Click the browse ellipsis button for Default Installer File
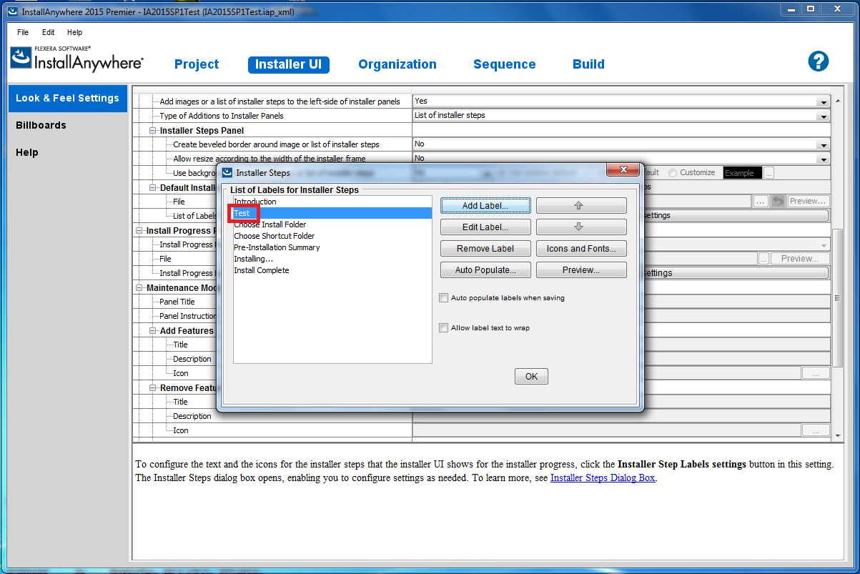 761,202
